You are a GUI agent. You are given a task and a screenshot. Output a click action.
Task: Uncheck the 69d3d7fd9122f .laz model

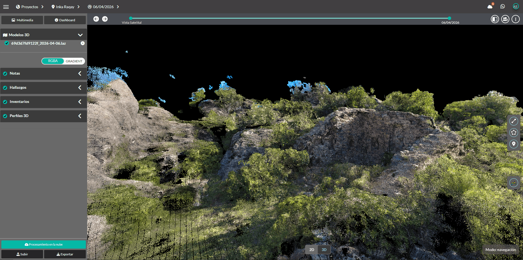(x=7, y=43)
